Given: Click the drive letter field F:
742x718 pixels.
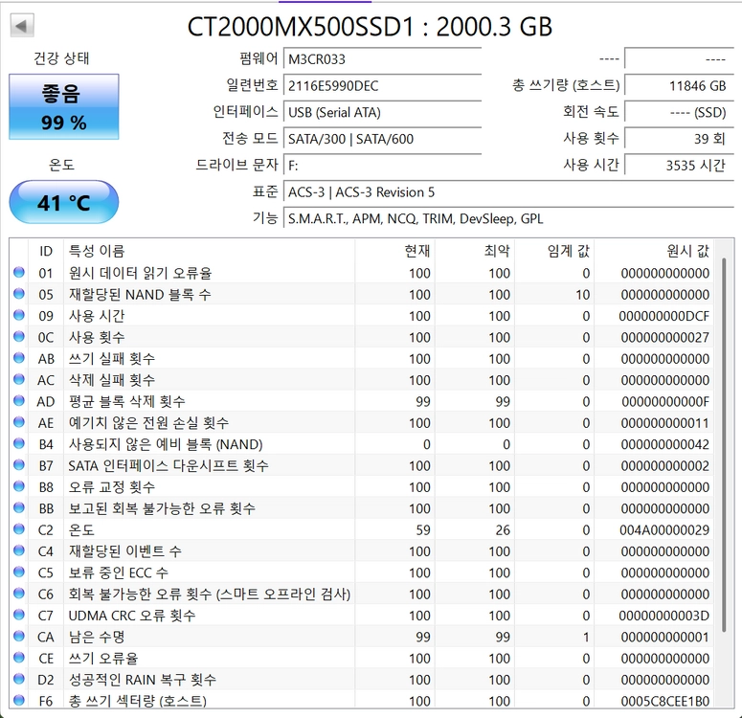Looking at the screenshot, I should [382, 166].
